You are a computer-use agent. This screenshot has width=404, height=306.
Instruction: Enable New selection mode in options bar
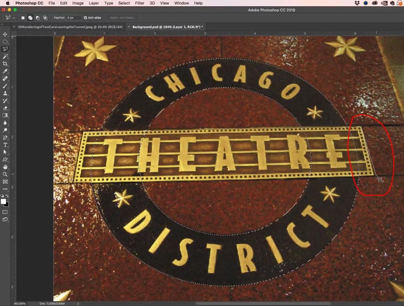tap(24, 18)
